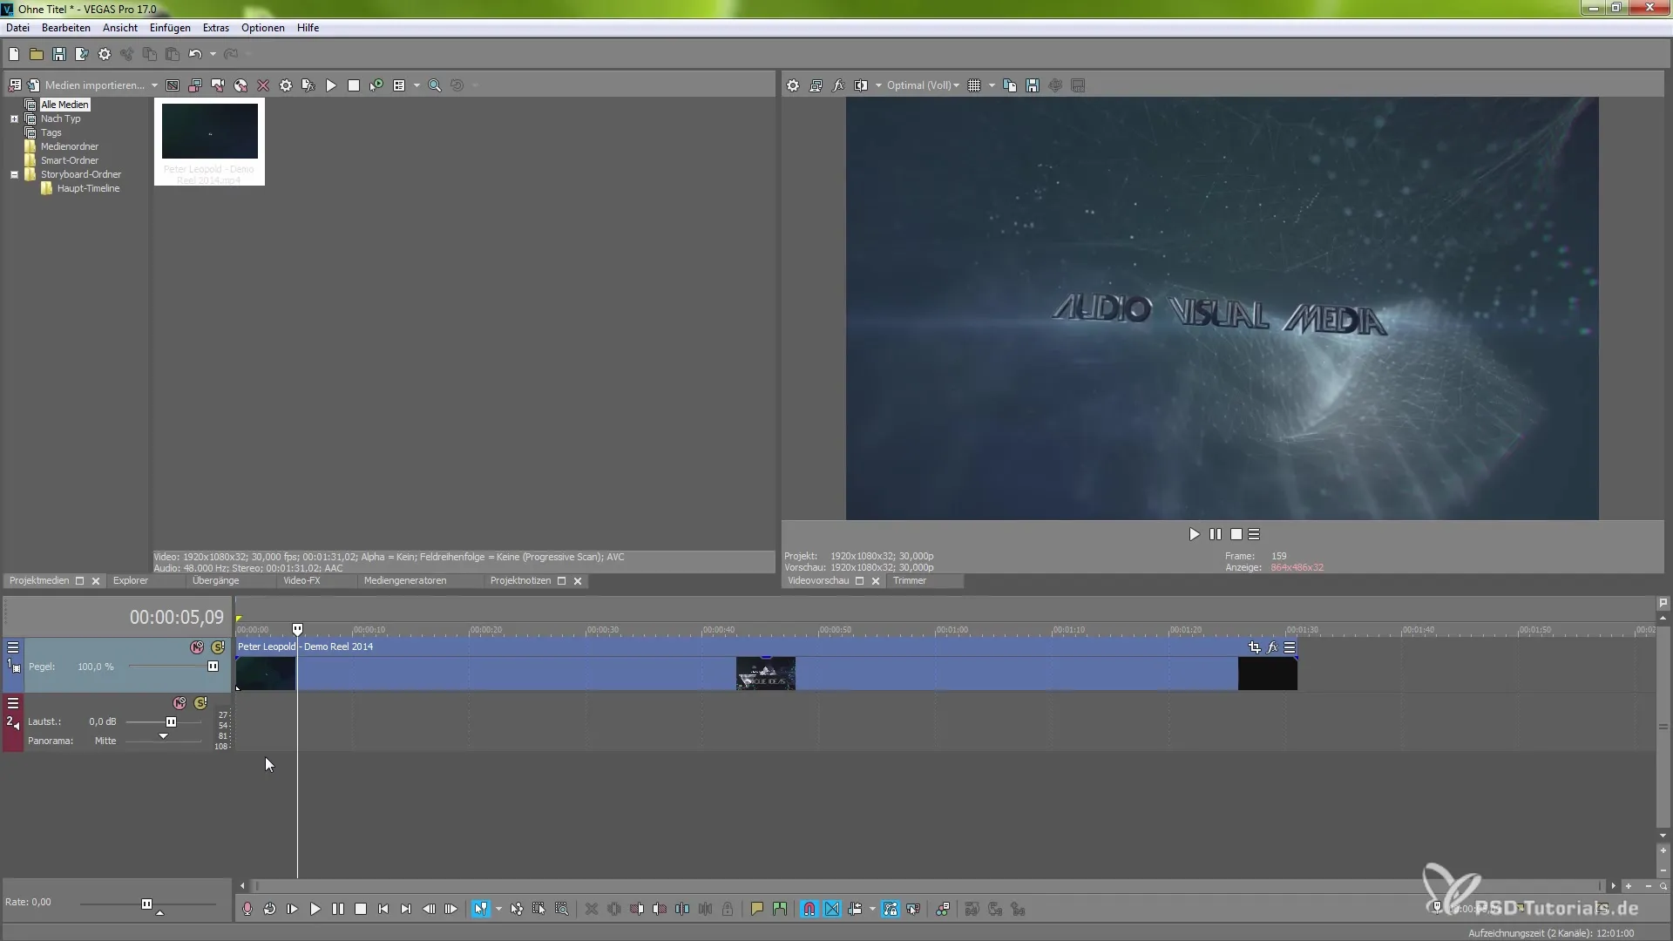
Task: Select the Smart-Ordner folder
Action: click(x=70, y=160)
